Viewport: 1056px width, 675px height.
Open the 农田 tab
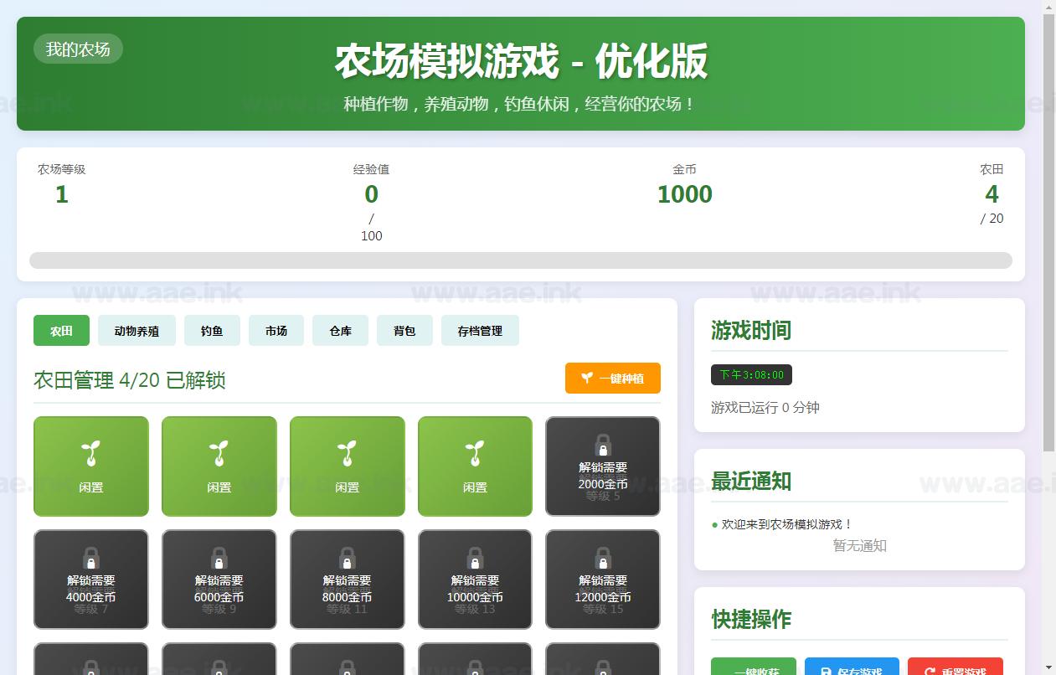tap(61, 331)
